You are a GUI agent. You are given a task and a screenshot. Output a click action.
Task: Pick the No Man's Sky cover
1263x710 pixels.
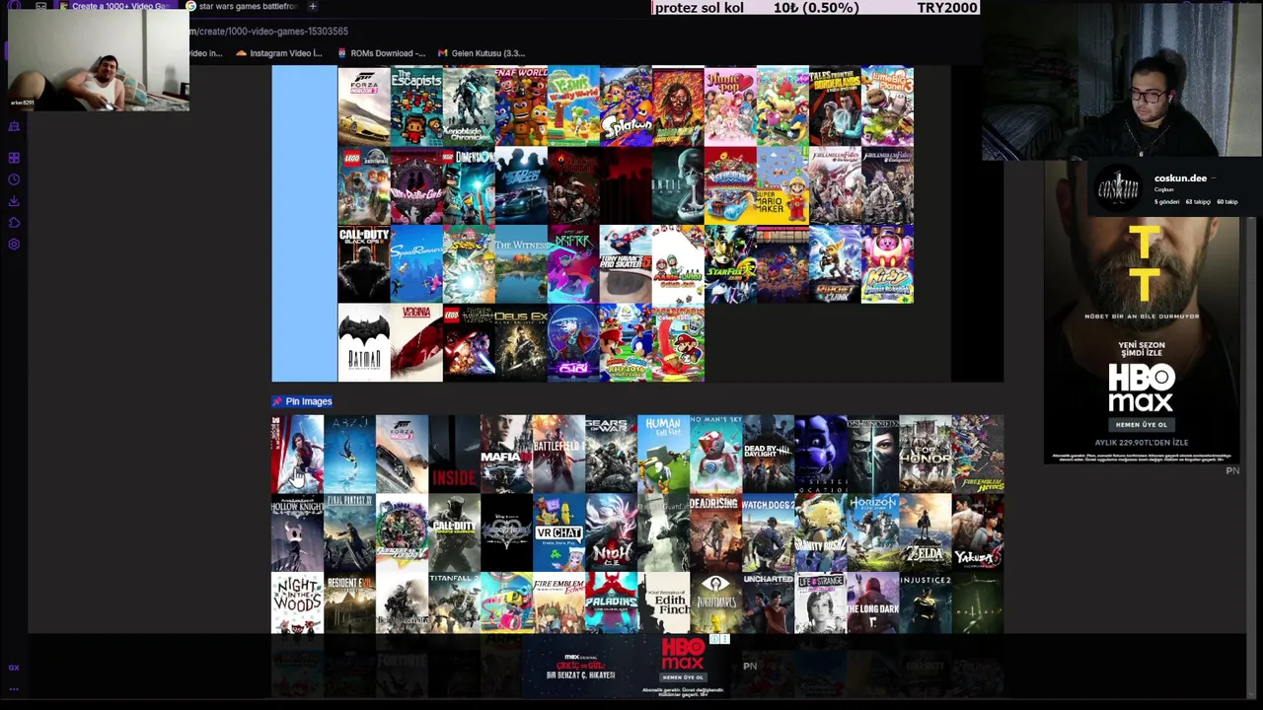pyautogui.click(x=715, y=454)
